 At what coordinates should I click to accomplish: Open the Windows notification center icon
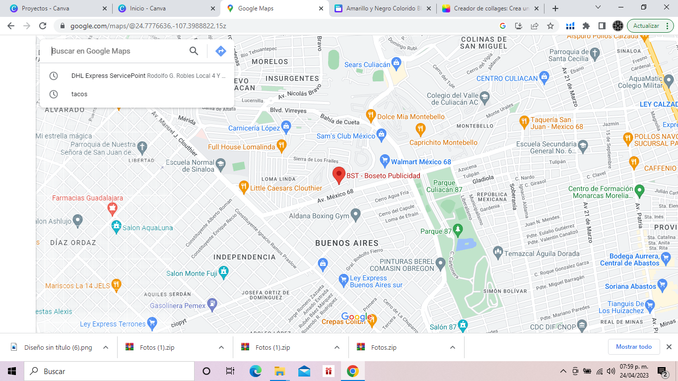(663, 371)
